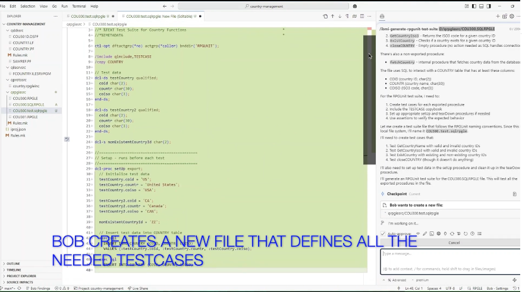Toggle auto-approve edit (pencil) icon
This screenshot has width=522, height=292.
click(424, 234)
